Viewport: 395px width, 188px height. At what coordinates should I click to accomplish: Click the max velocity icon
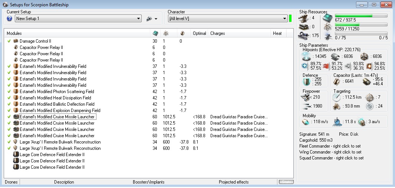[306, 122]
